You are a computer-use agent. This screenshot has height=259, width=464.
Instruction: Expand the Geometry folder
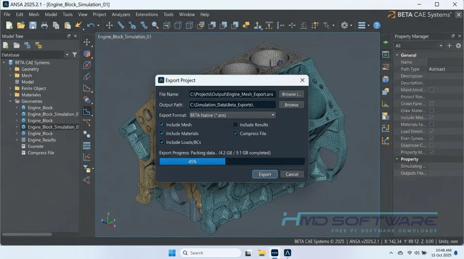tap(10, 69)
